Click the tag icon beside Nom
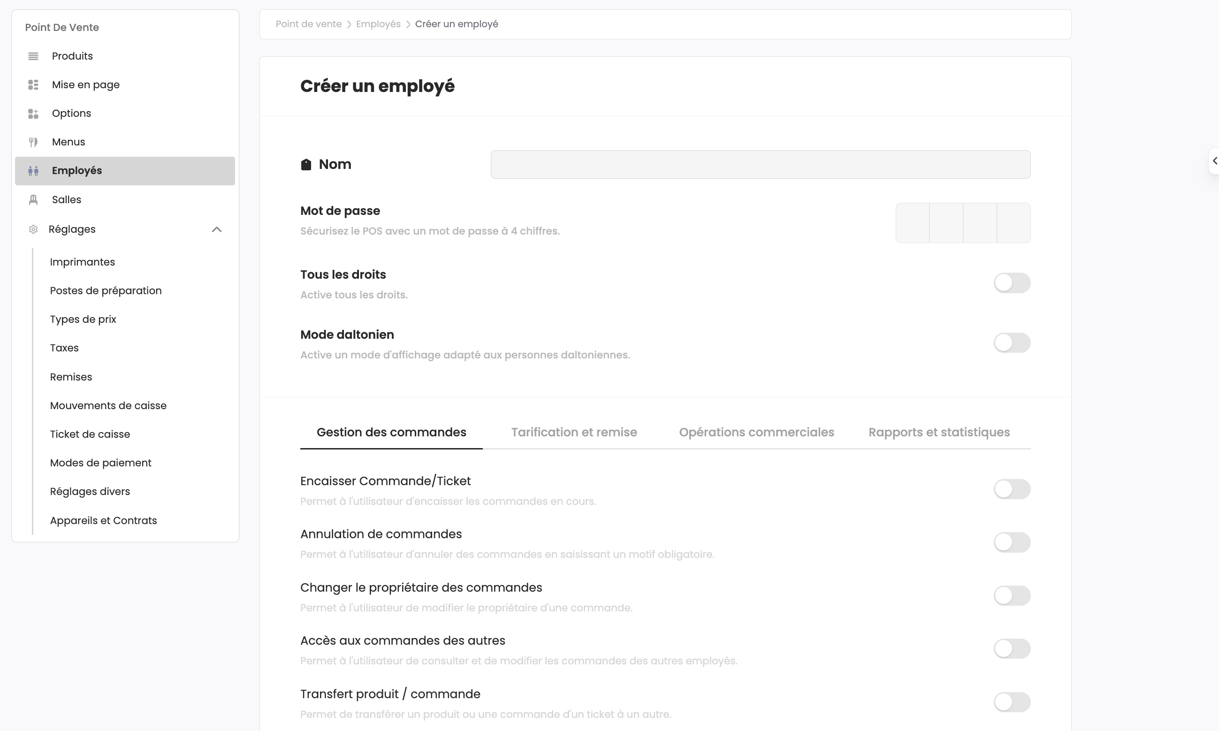The width and height of the screenshot is (1219, 731). 306,165
